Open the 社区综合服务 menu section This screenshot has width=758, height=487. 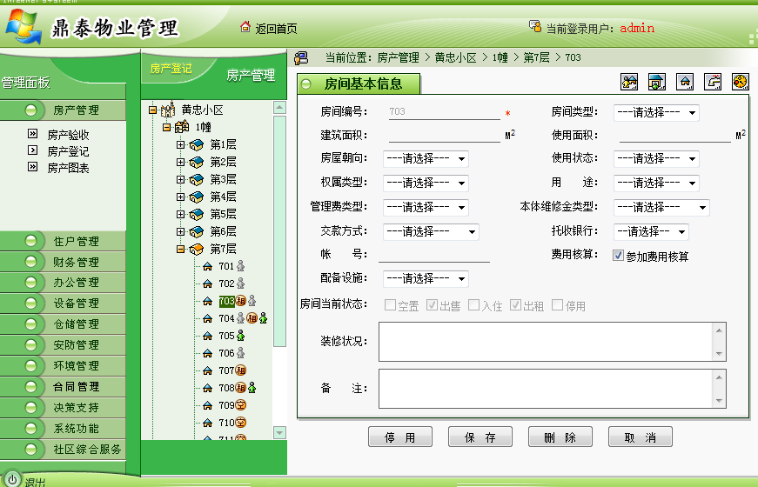pos(63,449)
